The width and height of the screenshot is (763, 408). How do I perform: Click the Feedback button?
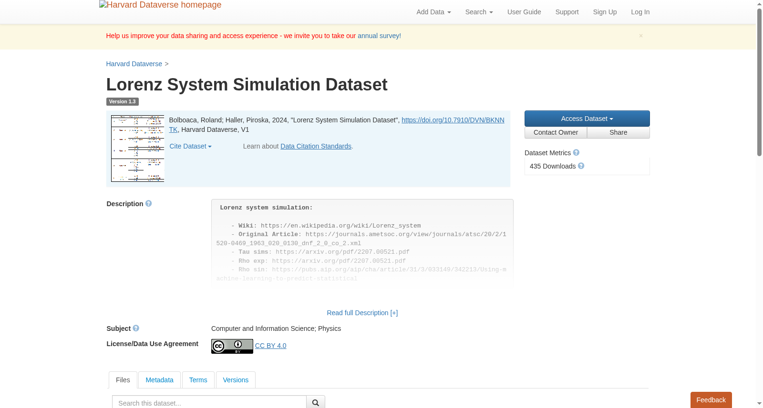711,400
